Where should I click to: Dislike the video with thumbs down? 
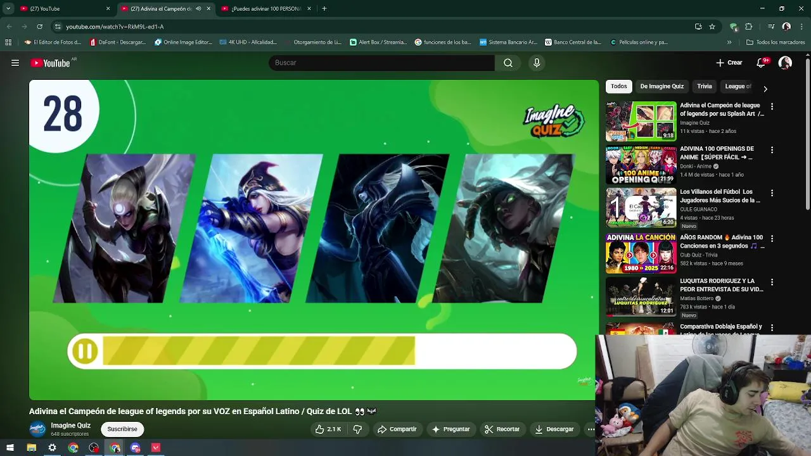click(357, 429)
